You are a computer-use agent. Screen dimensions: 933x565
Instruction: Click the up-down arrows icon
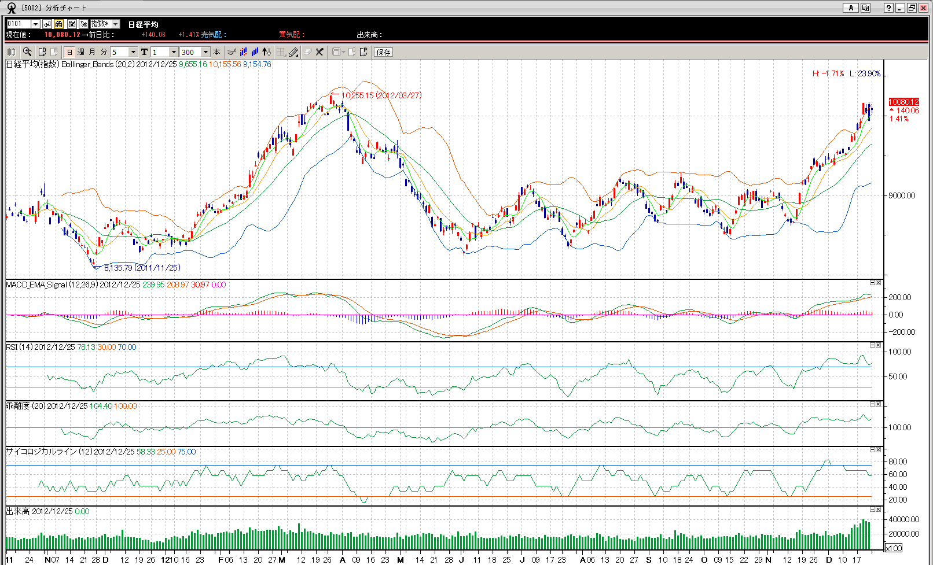tap(266, 52)
